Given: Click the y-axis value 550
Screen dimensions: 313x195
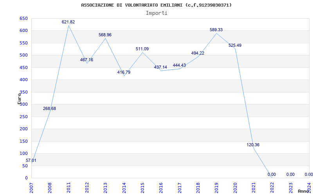Looking at the screenshot, I should click(23, 43).
